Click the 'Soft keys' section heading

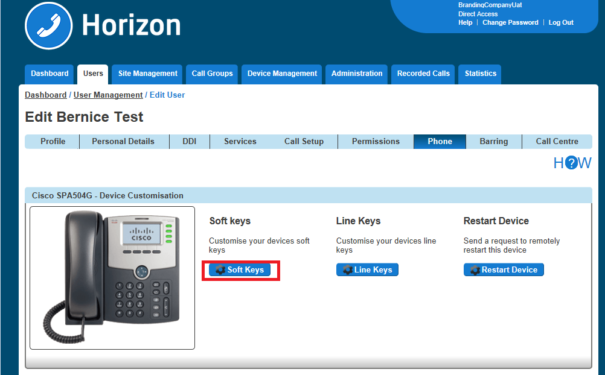click(x=230, y=221)
